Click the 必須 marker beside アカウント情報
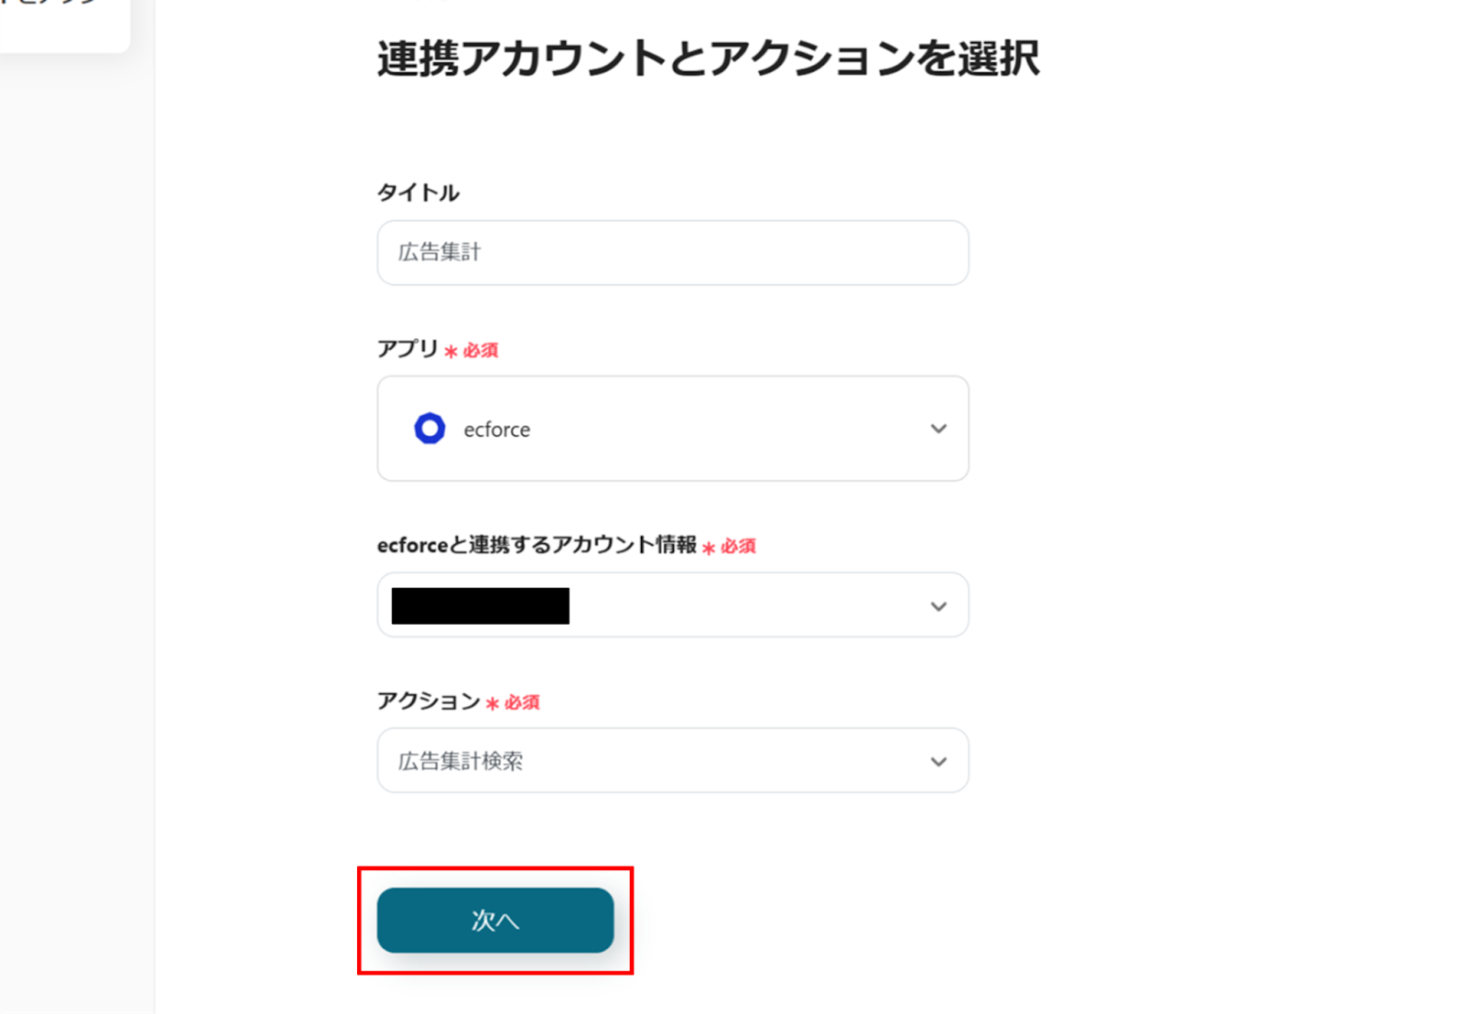 (738, 547)
